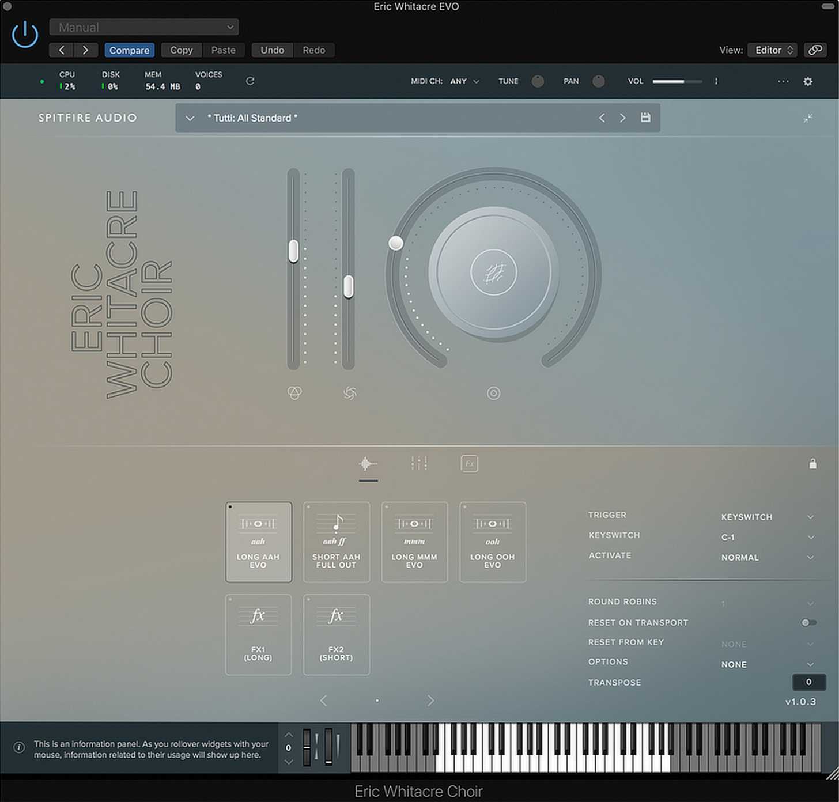Select the FX1 (LONG) technique
Image resolution: width=839 pixels, height=802 pixels.
(258, 634)
